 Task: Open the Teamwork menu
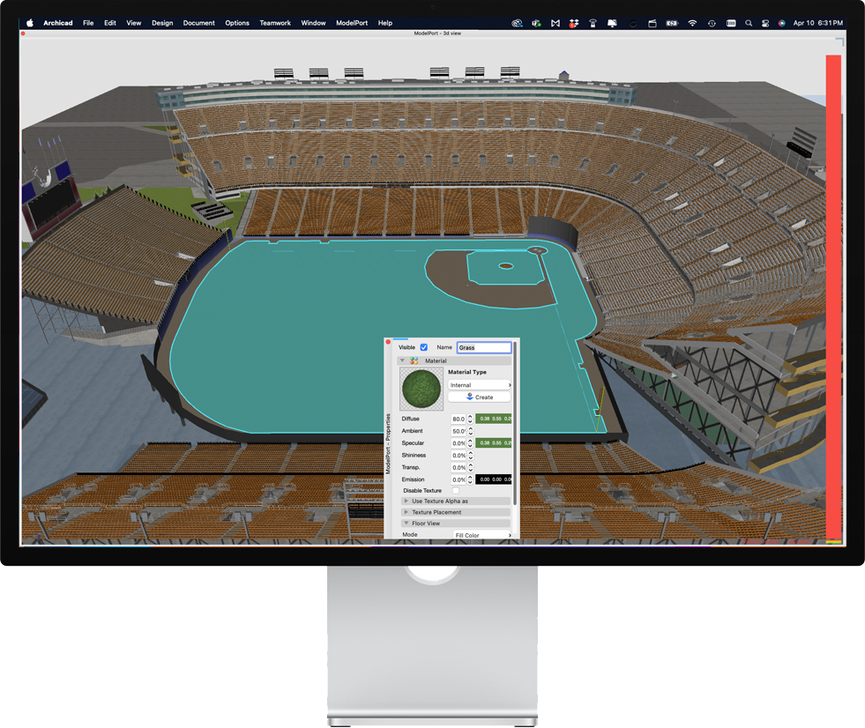pos(275,23)
